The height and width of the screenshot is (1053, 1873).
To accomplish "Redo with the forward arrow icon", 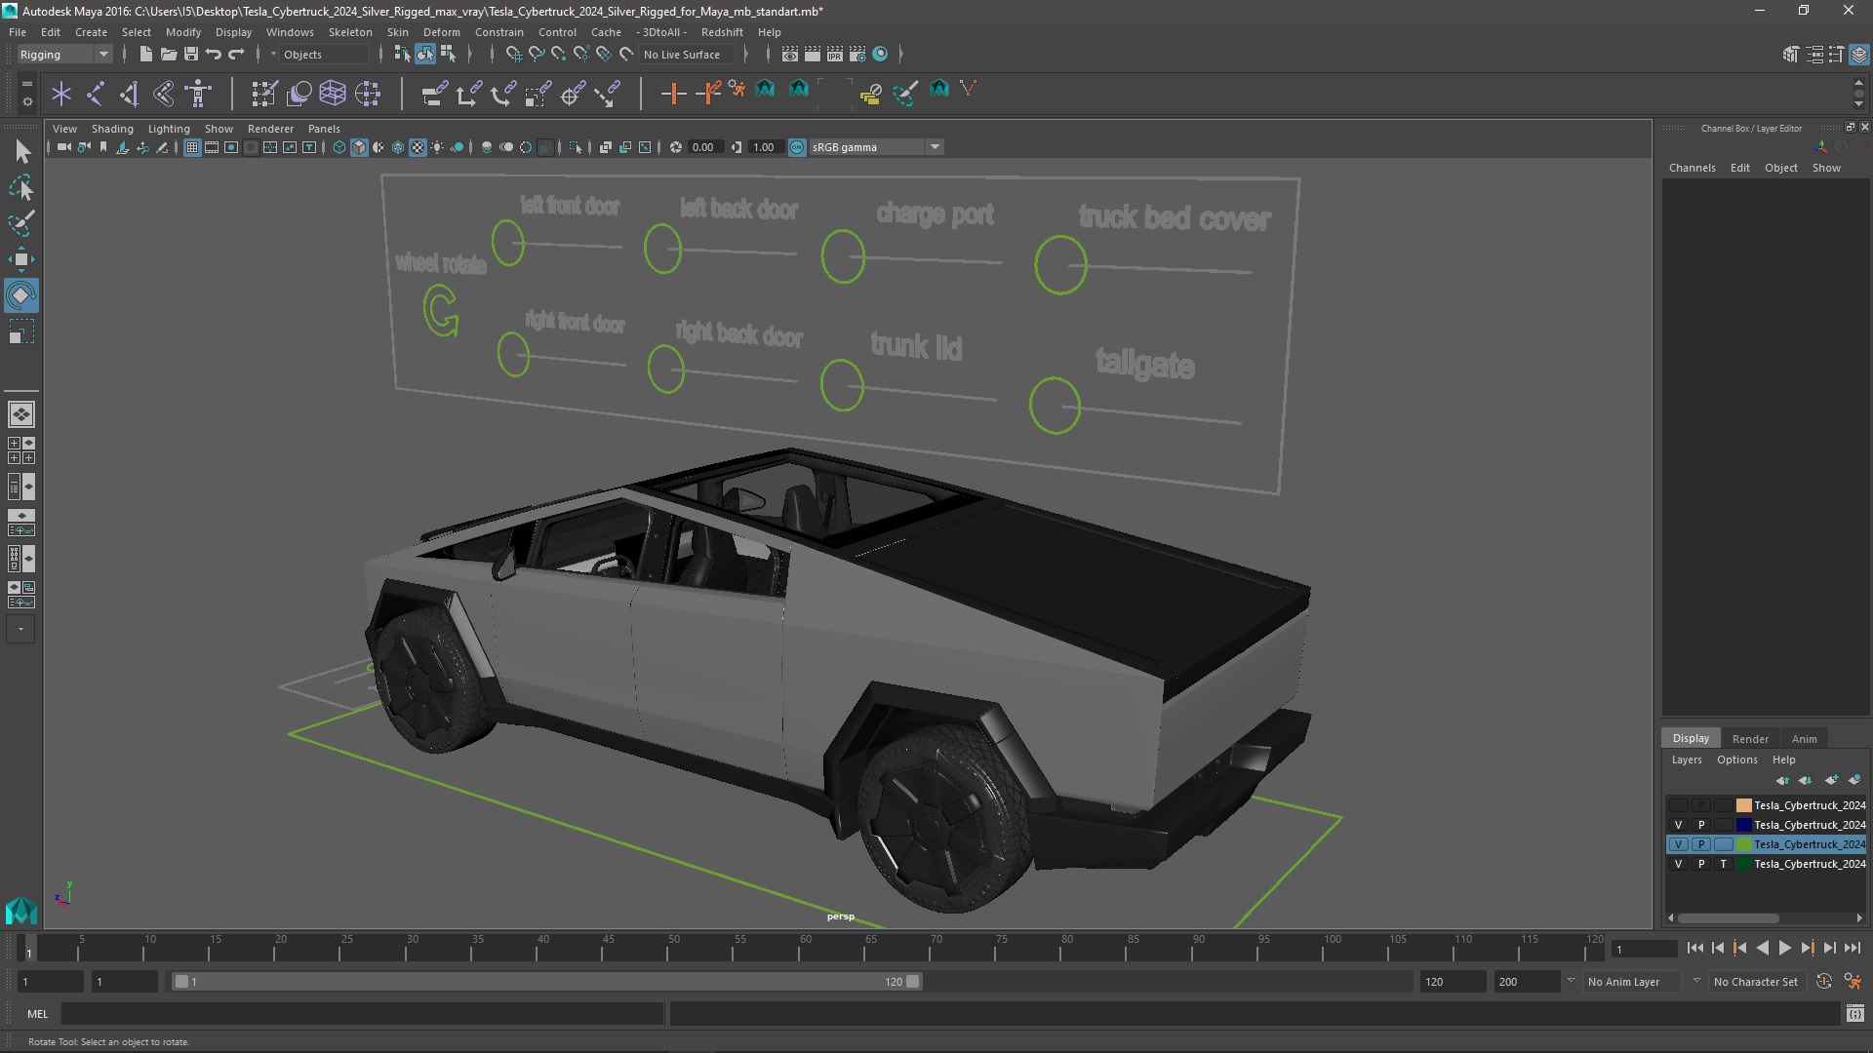I will point(236,54).
